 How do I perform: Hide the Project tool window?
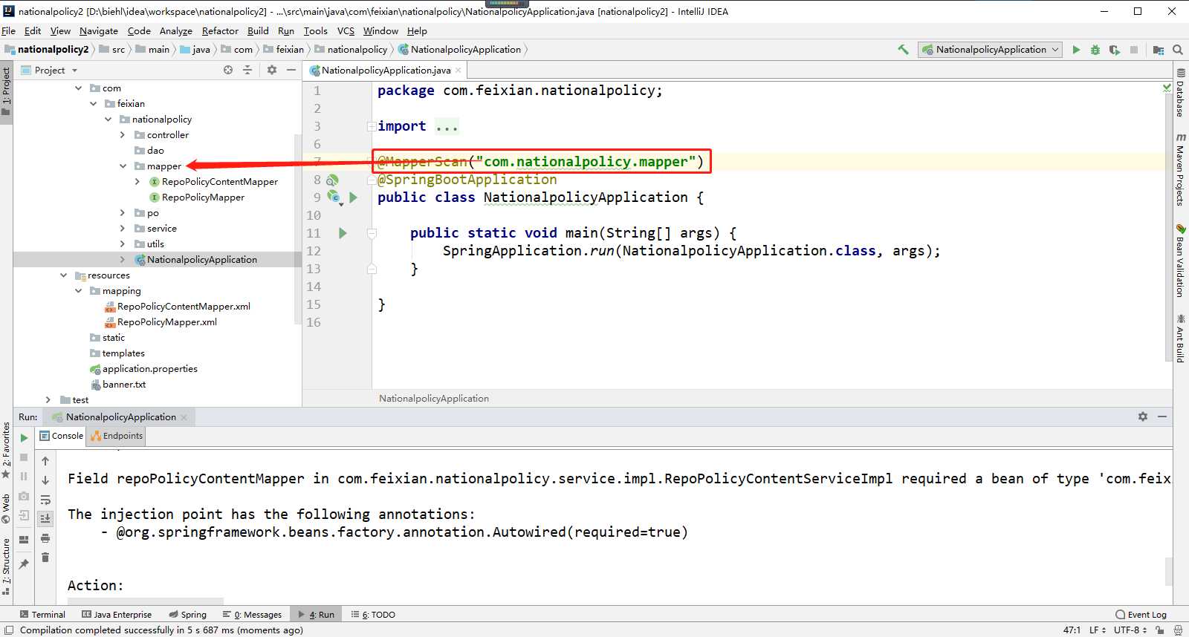pyautogui.click(x=291, y=70)
